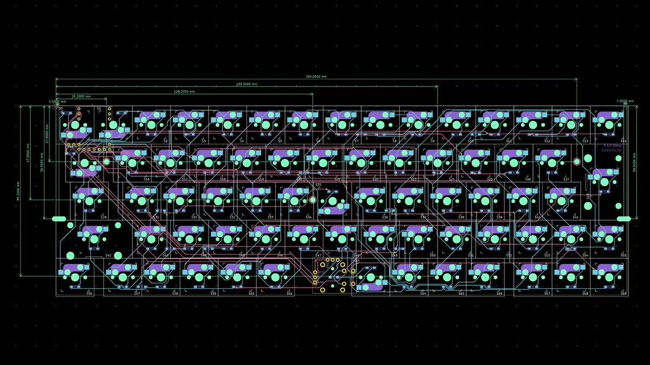
Task: Pick the S58 bottom-row reference label
Action: [175, 293]
